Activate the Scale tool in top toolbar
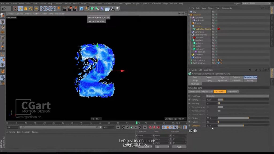 coord(26,8)
